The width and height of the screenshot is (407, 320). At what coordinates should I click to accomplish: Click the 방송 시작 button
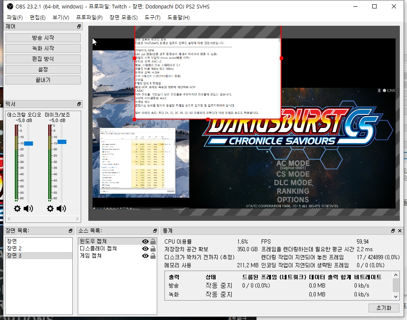pyautogui.click(x=43, y=38)
